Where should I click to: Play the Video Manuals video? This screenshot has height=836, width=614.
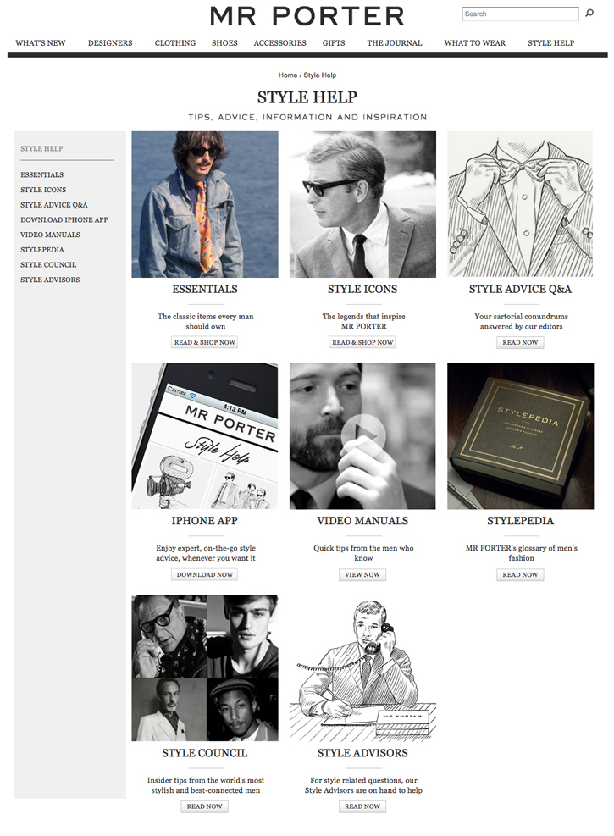363,435
